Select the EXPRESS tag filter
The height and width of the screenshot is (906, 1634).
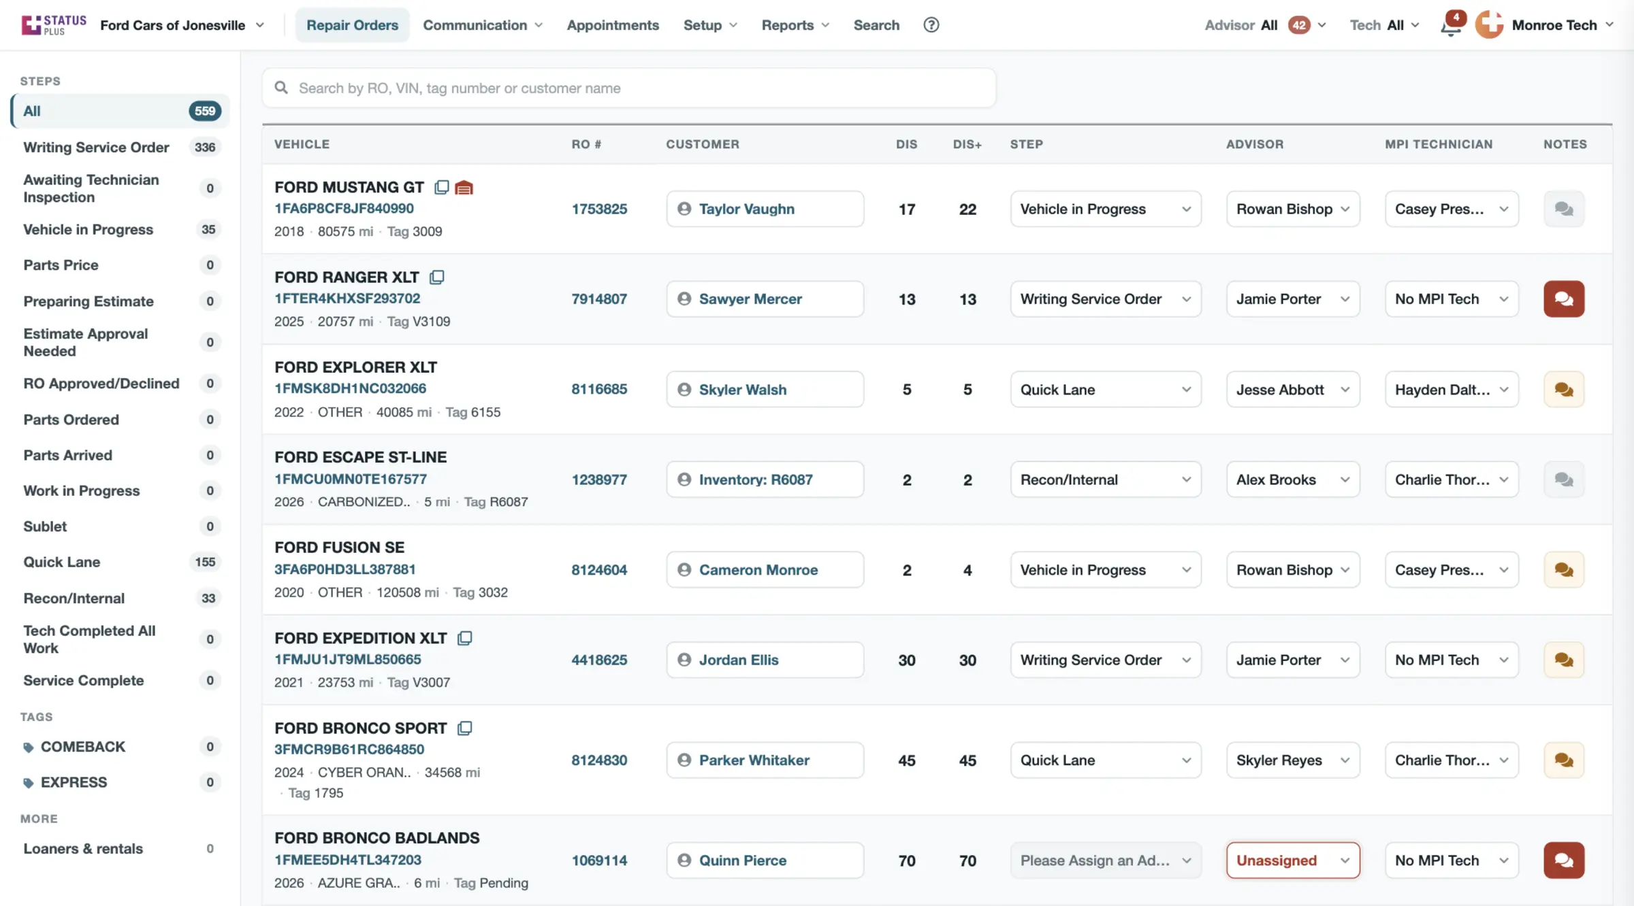pos(120,782)
